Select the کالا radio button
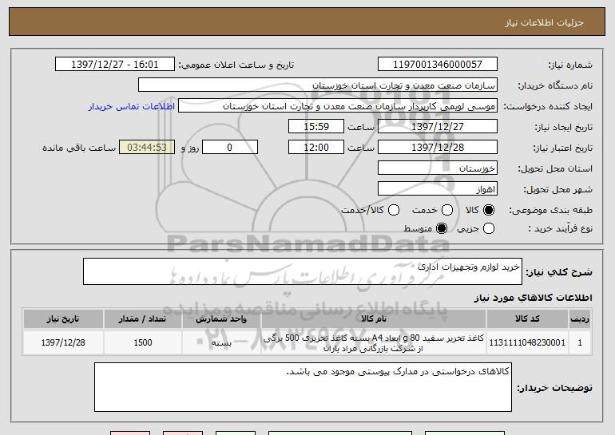 click(488, 210)
